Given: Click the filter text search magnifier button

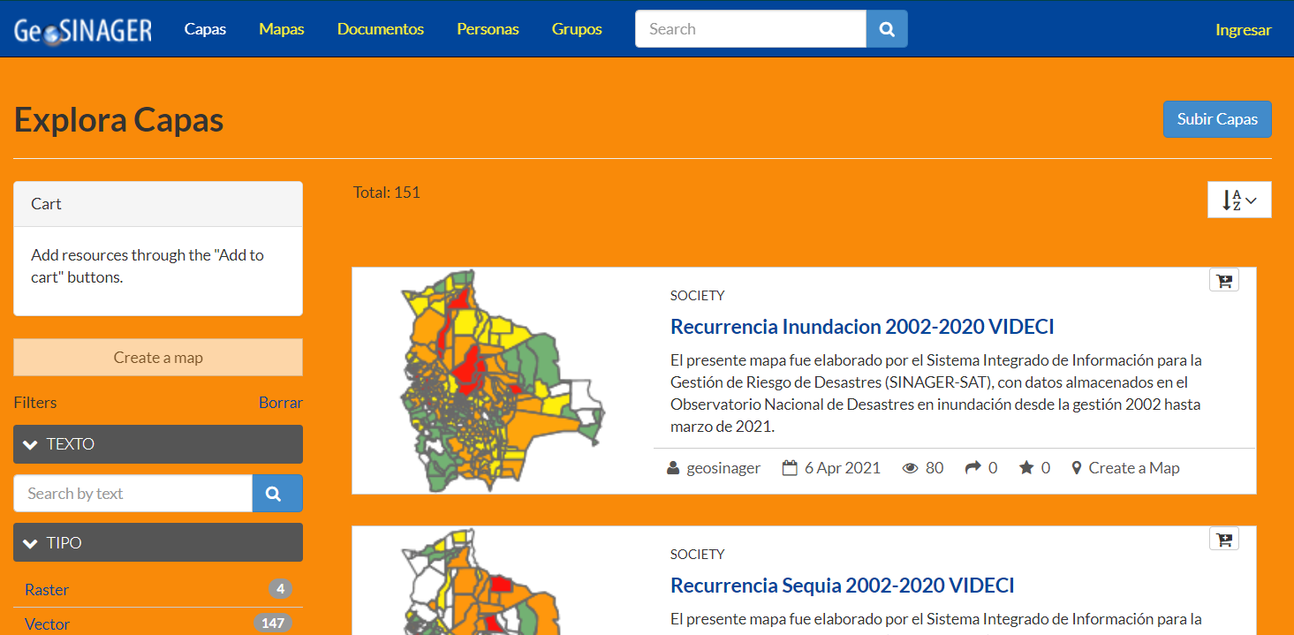Looking at the screenshot, I should click(277, 494).
